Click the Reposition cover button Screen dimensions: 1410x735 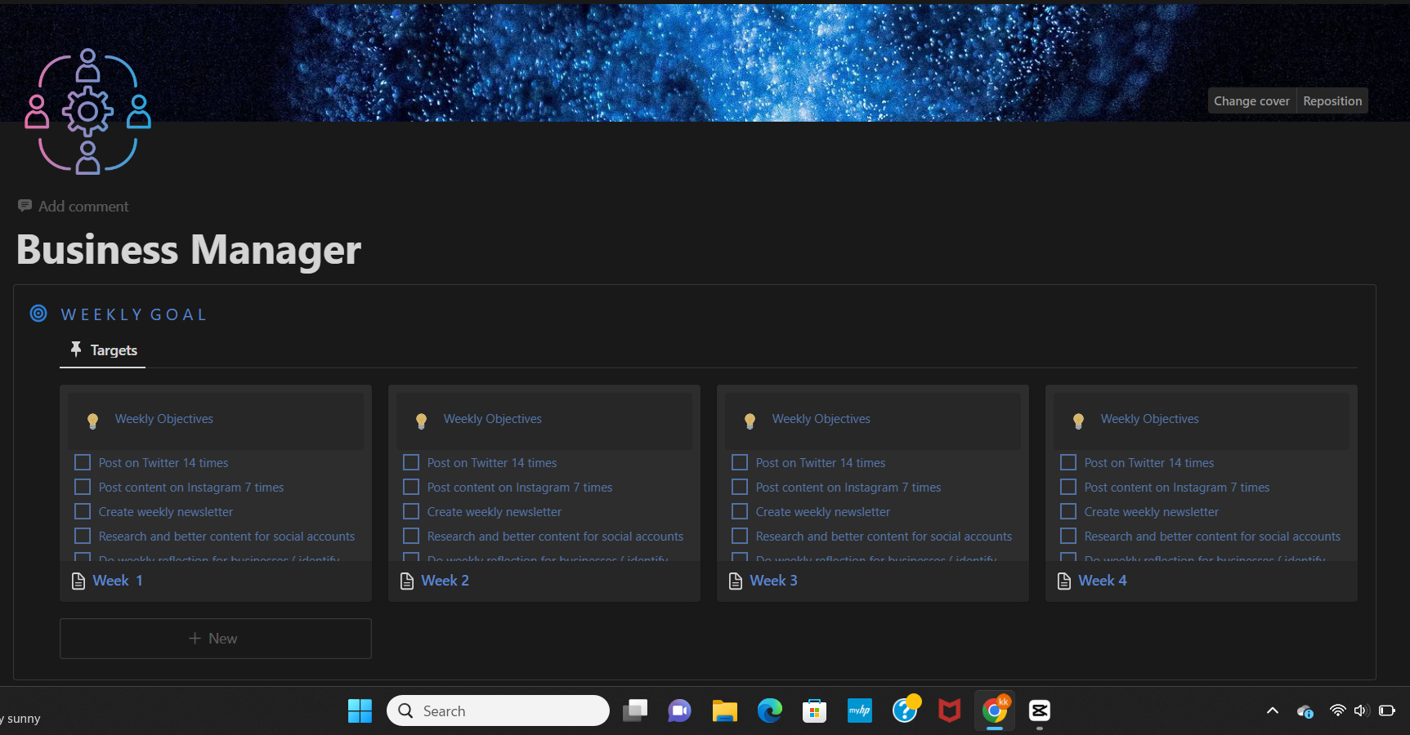pyautogui.click(x=1332, y=101)
